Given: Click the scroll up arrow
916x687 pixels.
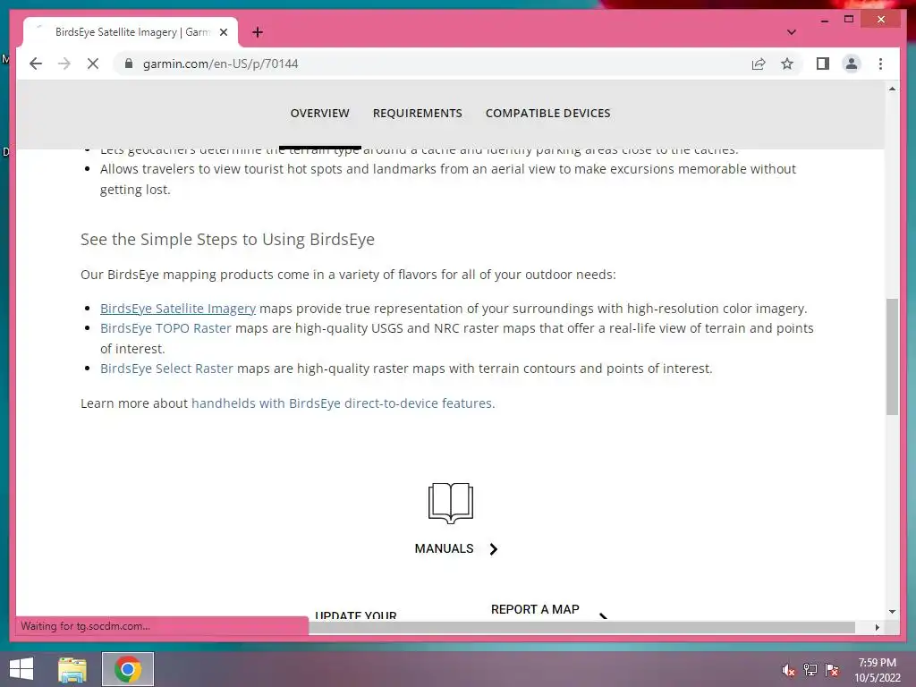Looking at the screenshot, I should pos(892,89).
